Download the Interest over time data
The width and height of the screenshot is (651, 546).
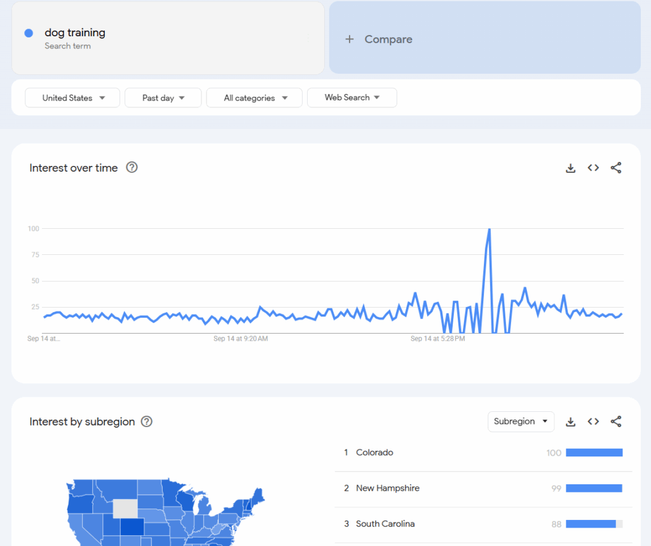[x=570, y=168]
